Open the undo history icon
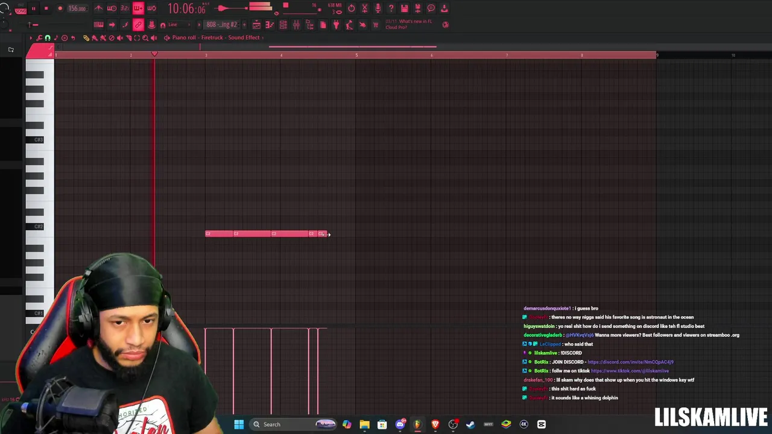This screenshot has width=772, height=434. tap(352, 8)
